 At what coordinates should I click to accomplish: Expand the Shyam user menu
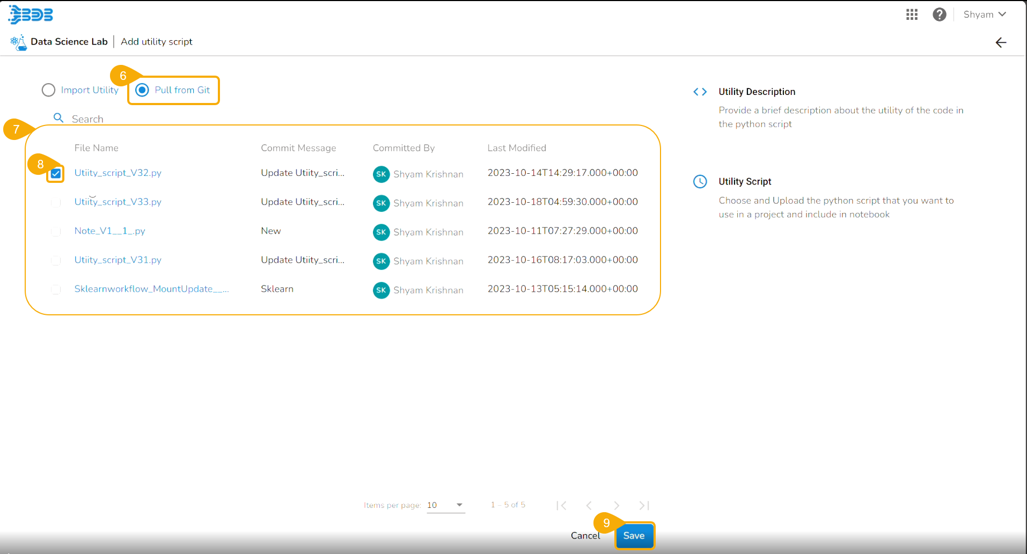[984, 14]
